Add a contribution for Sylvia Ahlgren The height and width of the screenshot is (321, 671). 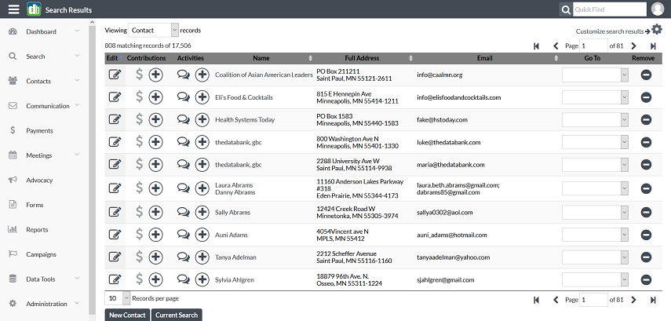(x=155, y=280)
